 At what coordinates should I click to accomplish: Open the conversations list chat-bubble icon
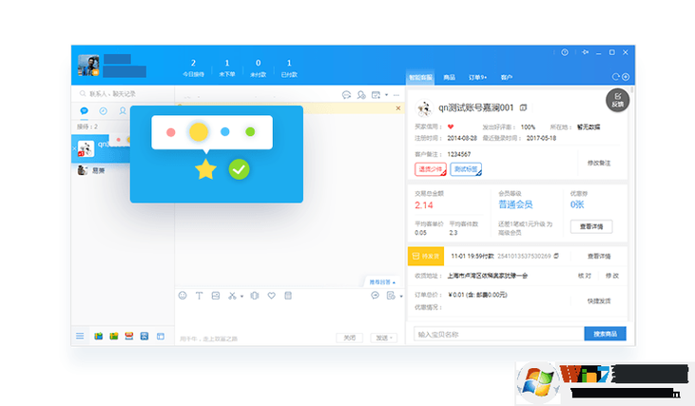pyautogui.click(x=84, y=111)
